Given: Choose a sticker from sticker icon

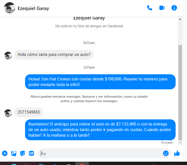Looking at the screenshot, I should point(23,153).
